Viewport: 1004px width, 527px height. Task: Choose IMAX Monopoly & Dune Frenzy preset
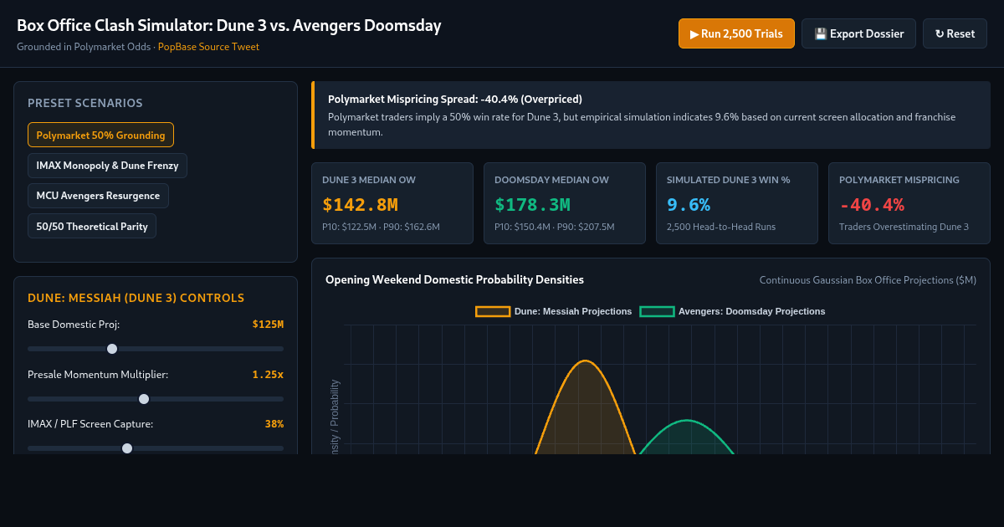pyautogui.click(x=107, y=166)
